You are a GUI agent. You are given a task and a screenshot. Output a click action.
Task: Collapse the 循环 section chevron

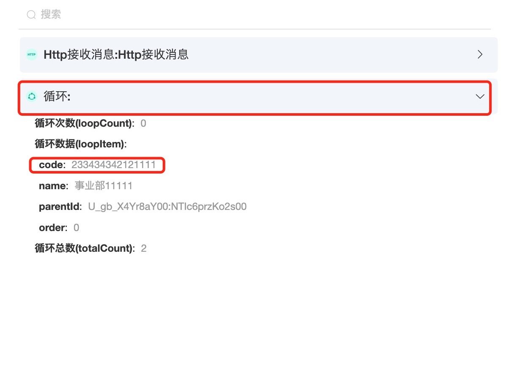480,96
